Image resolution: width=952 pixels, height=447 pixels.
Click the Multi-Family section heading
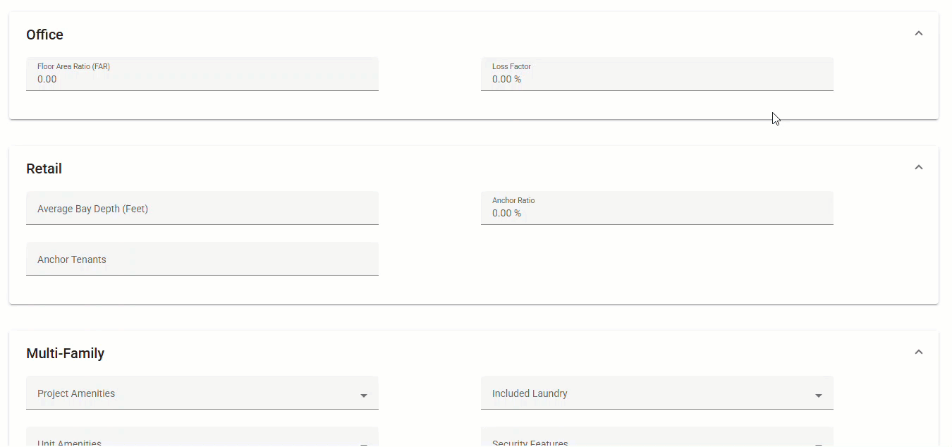(x=66, y=353)
